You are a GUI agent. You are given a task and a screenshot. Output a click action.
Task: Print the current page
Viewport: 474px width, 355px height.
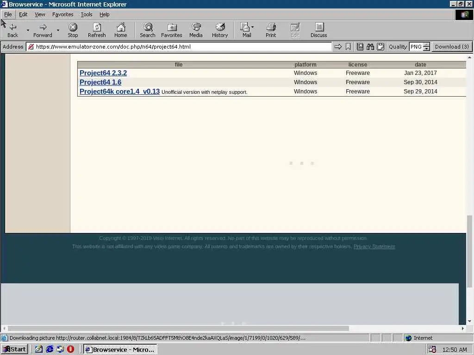click(270, 30)
